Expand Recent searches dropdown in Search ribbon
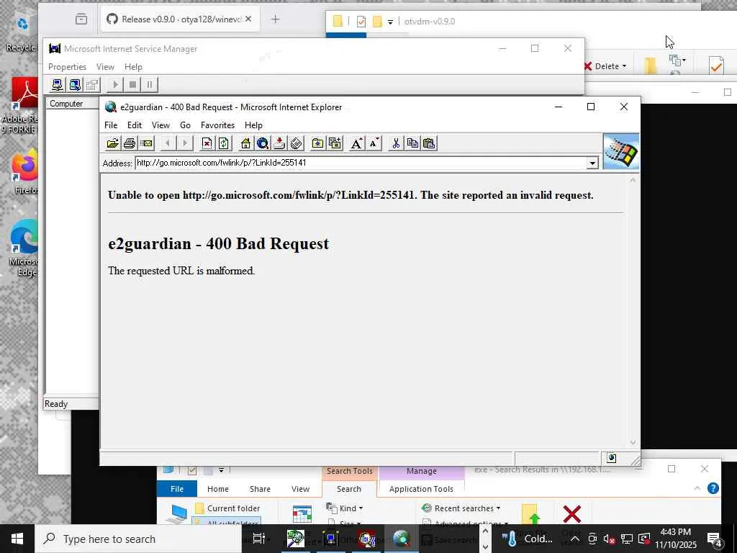Viewport: 737px width, 553px height. [461, 508]
